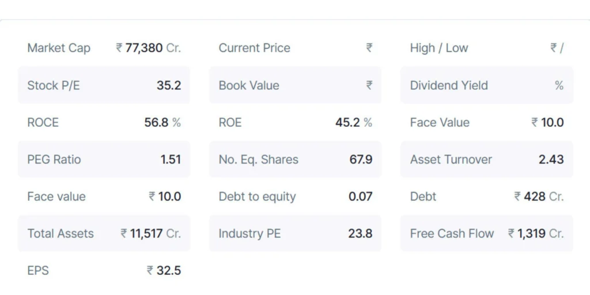Viewport: 590px width, 295px height.
Task: Click the Market Cap label
Action: [59, 48]
